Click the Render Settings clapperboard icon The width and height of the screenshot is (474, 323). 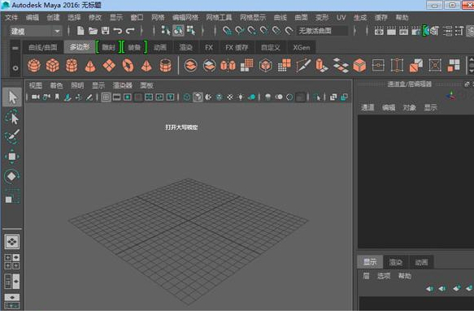[x=415, y=31]
